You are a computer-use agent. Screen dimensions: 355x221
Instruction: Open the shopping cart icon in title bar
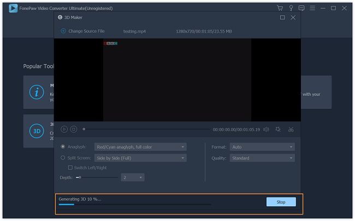(x=280, y=8)
